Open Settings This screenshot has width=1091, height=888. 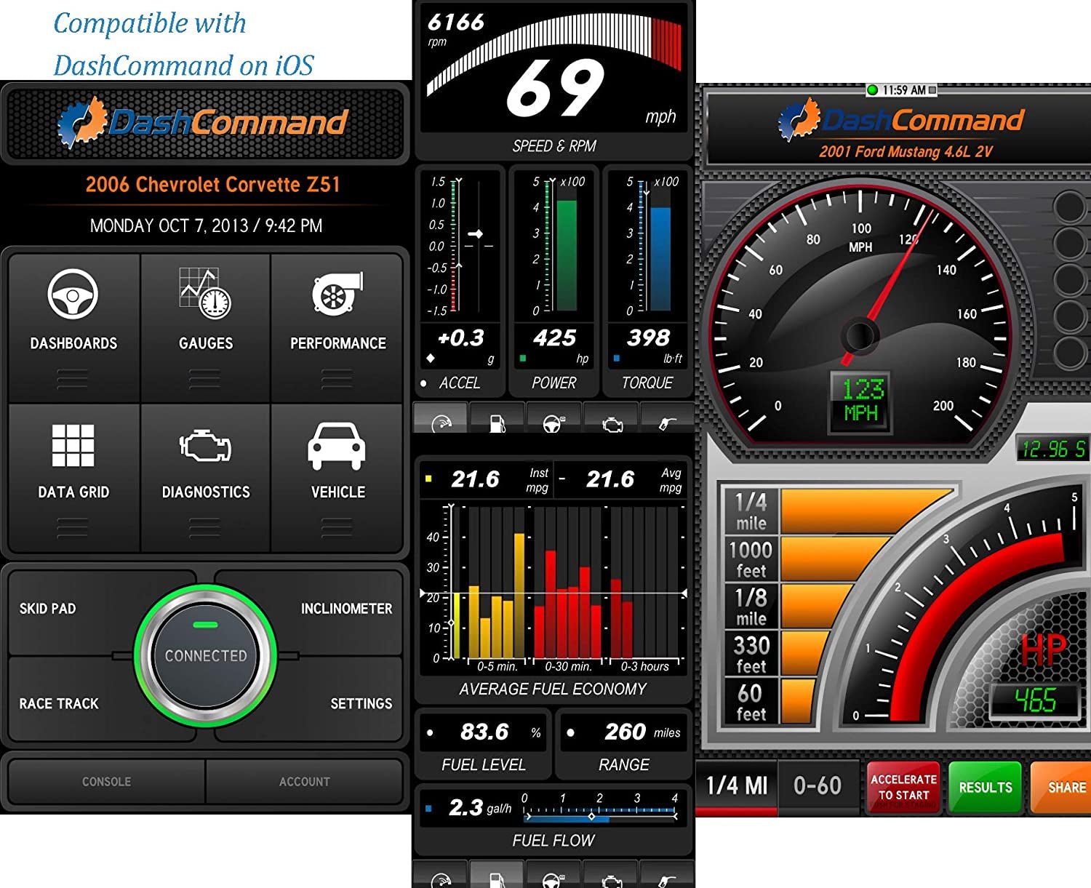[x=361, y=703]
